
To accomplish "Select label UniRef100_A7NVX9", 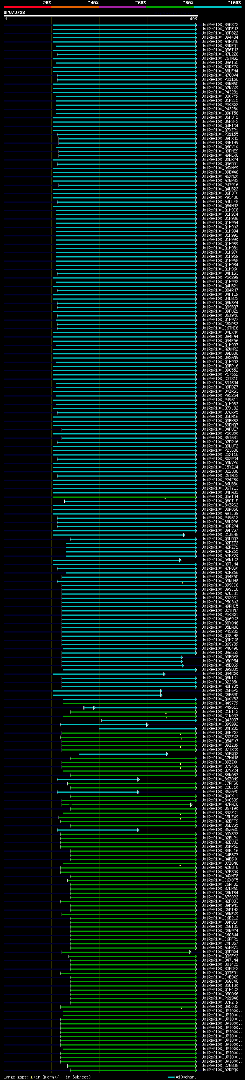I will (x=220, y=88).
